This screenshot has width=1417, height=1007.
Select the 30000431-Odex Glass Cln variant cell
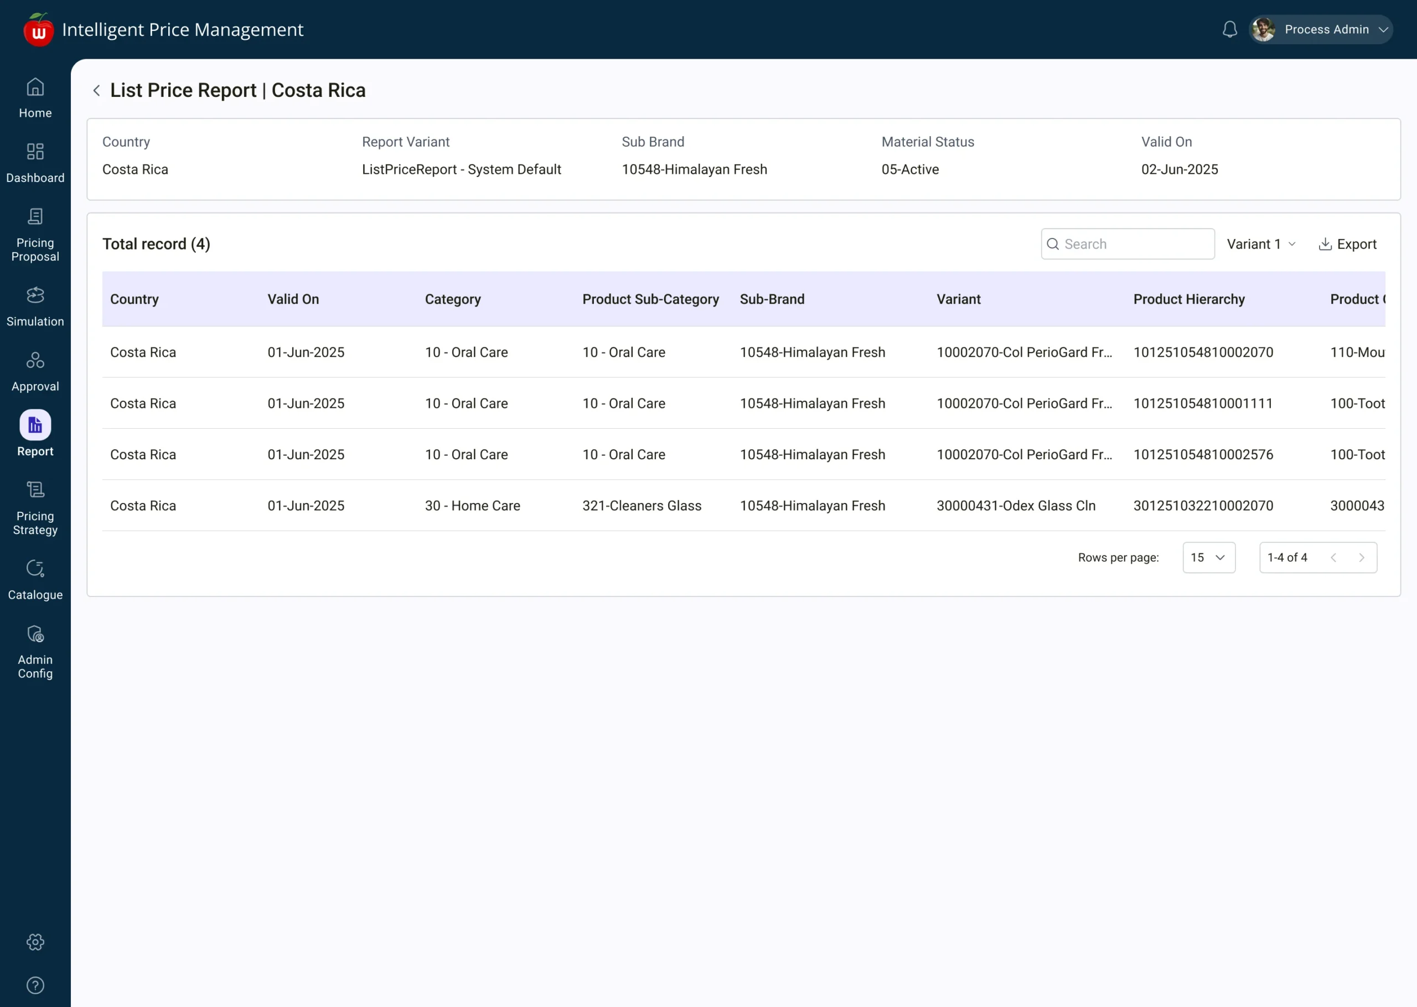[x=1016, y=506]
